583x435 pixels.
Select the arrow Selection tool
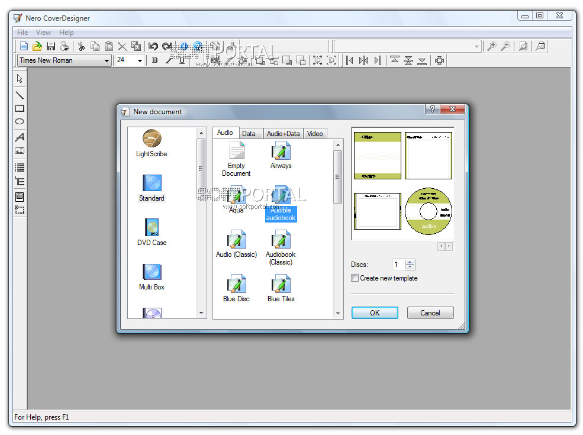tap(20, 79)
